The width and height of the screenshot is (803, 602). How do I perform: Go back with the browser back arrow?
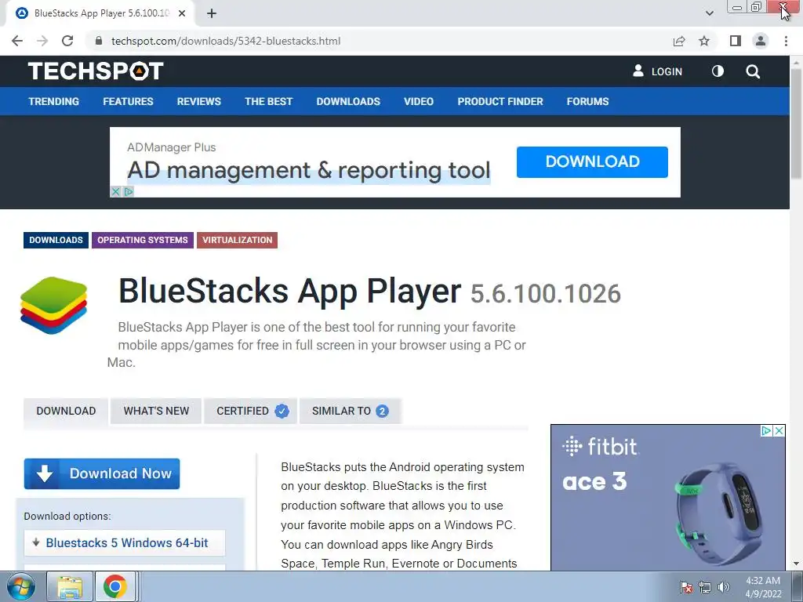(17, 41)
